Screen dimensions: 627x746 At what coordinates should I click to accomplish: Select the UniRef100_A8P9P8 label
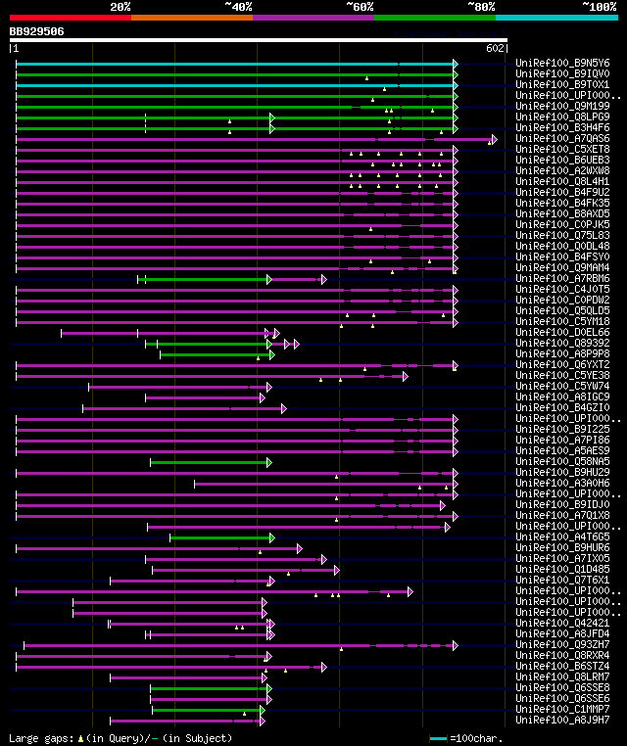click(x=562, y=354)
